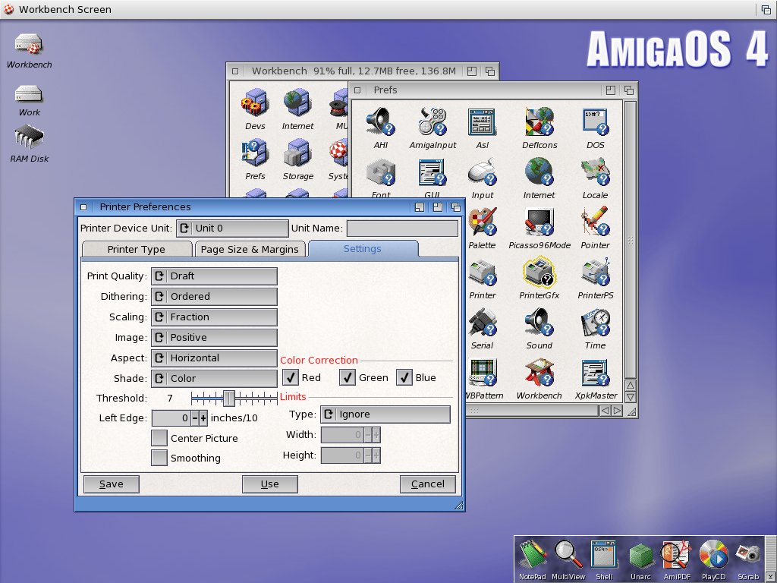Uncheck the Red color correction checkbox
The height and width of the screenshot is (583, 777).
pyautogui.click(x=290, y=377)
